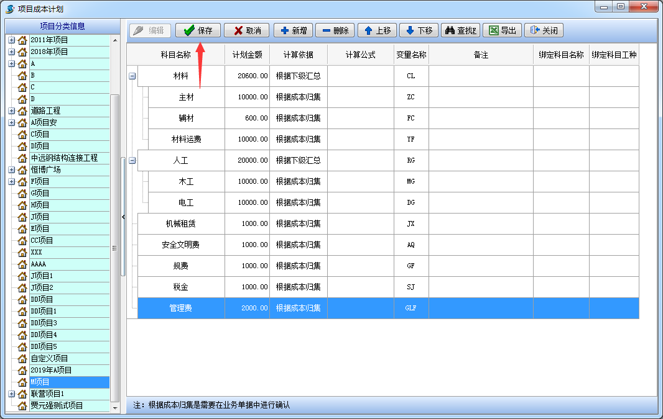663x419 pixels.
Task: Select the DD项目5 project
Action: [x=46, y=346]
